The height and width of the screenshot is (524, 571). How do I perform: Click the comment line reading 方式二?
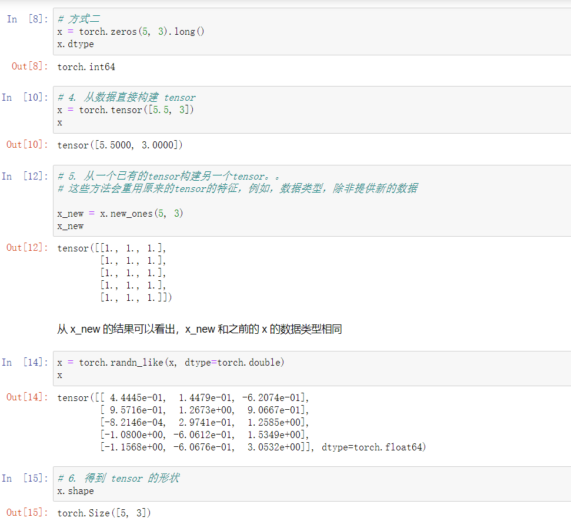tap(78, 18)
